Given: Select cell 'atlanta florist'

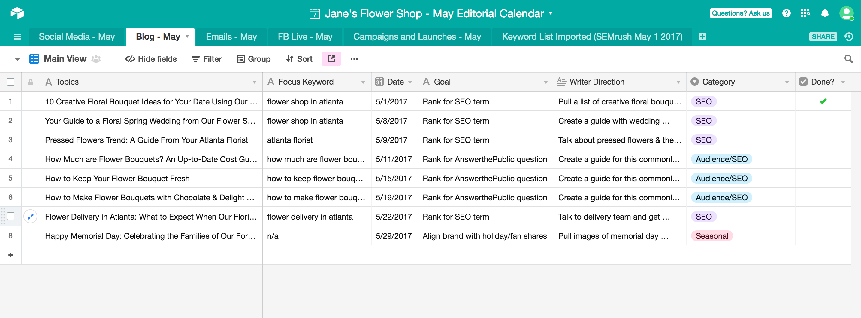Looking at the screenshot, I should 317,139.
